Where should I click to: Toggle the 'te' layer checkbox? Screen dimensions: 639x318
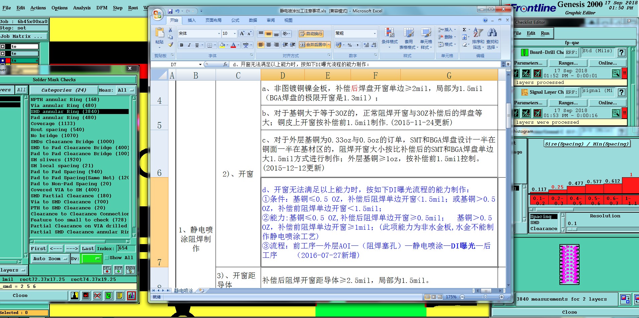3,54
